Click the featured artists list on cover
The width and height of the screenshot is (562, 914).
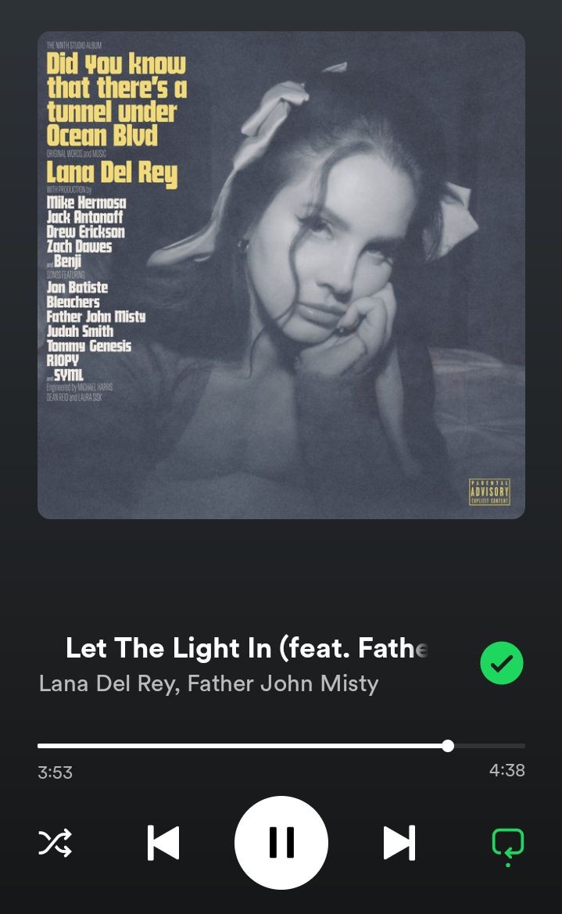pos(96,331)
